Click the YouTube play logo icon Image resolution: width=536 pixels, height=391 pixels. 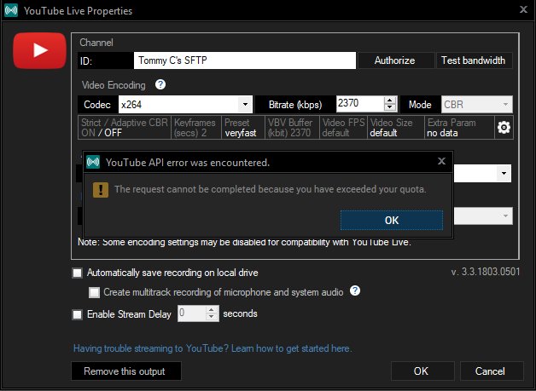39,50
